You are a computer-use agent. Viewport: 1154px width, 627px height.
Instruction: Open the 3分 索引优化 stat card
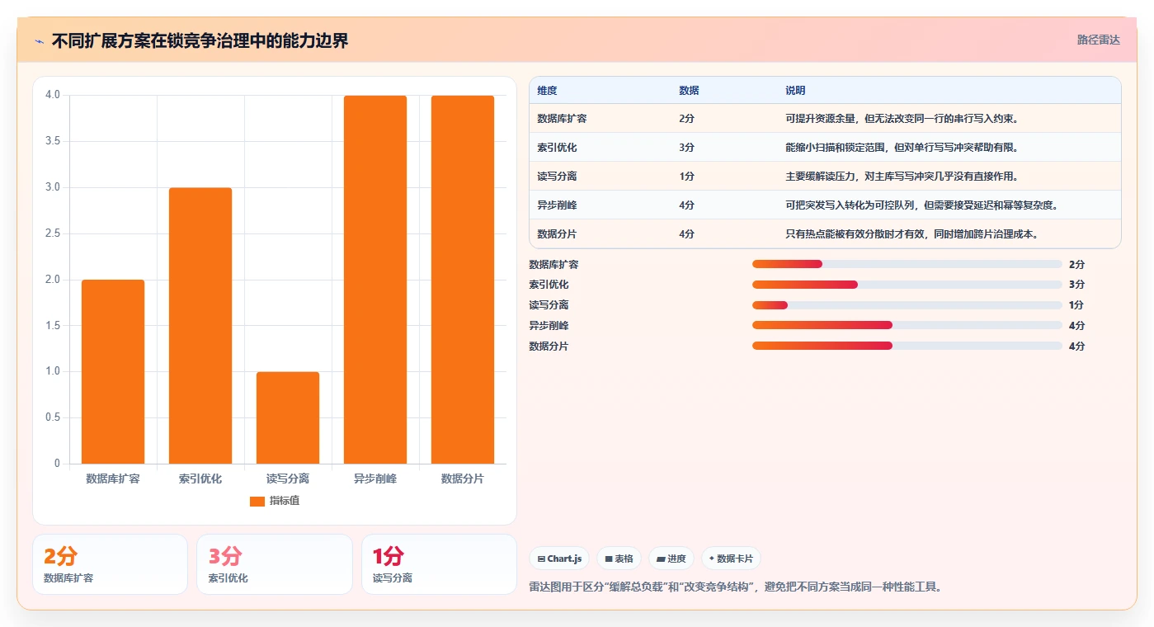point(275,564)
